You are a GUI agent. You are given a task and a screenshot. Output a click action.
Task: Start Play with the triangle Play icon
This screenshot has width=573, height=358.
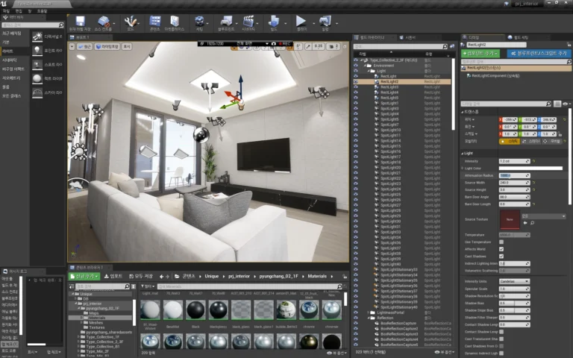(301, 21)
